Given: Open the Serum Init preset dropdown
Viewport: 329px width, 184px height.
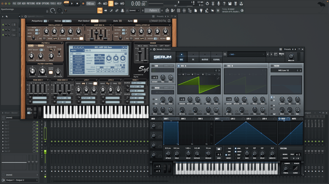Looking at the screenshot, I should tap(247, 54).
